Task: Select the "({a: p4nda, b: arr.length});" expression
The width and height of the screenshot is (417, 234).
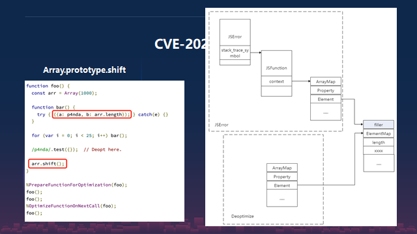Action: coord(92,114)
